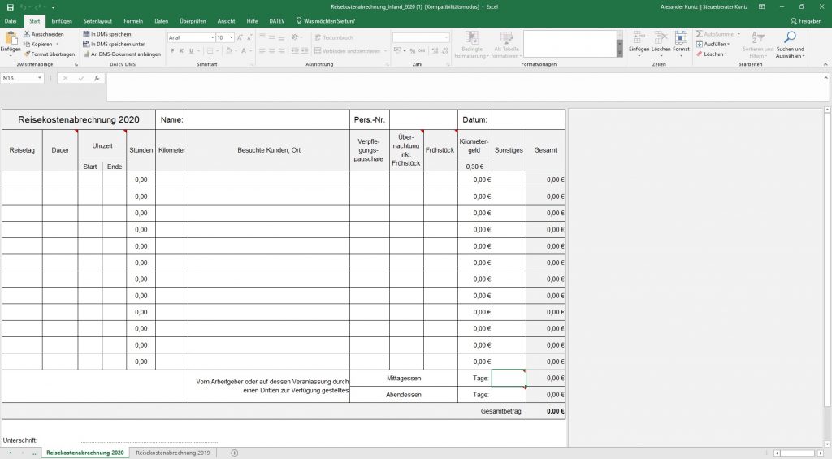The height and width of the screenshot is (459, 832).
Task: Open the Formeln ribbon tab
Action: coord(133,20)
